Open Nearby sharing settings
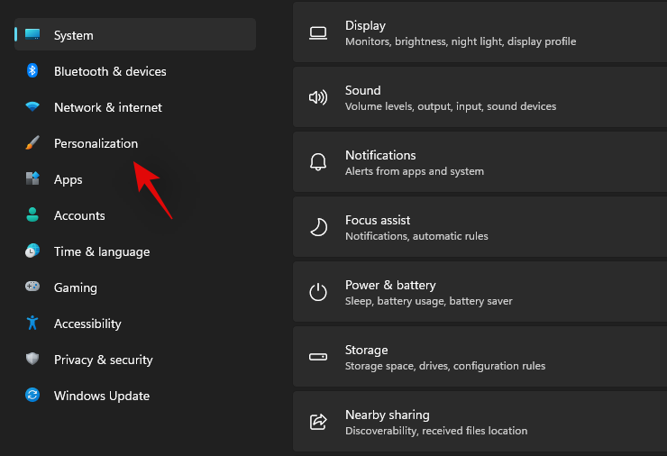The width and height of the screenshot is (667, 456). 480,423
